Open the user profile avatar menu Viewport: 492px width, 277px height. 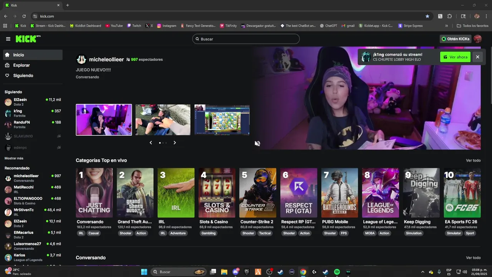pos(477,39)
